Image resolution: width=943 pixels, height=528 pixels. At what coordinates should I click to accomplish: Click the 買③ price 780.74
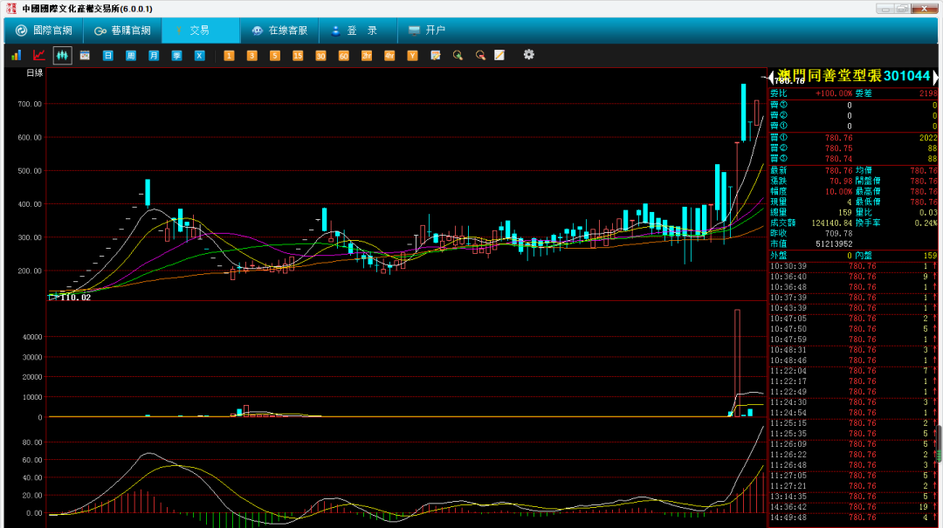(x=838, y=159)
